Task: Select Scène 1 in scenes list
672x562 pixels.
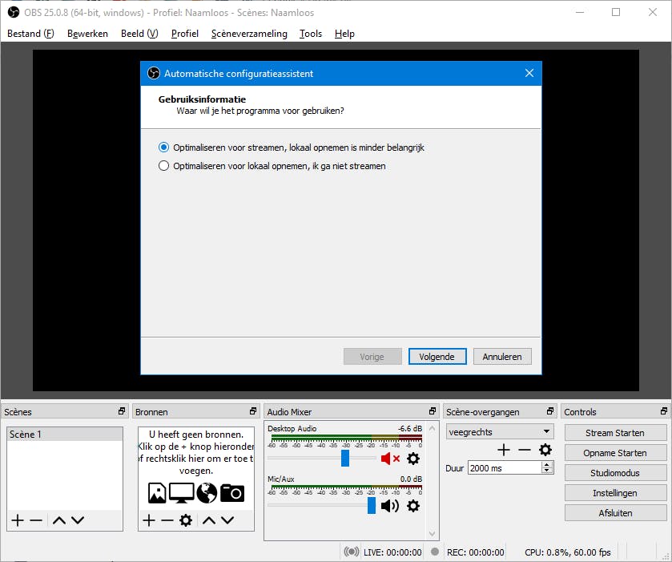Action: tap(65, 435)
